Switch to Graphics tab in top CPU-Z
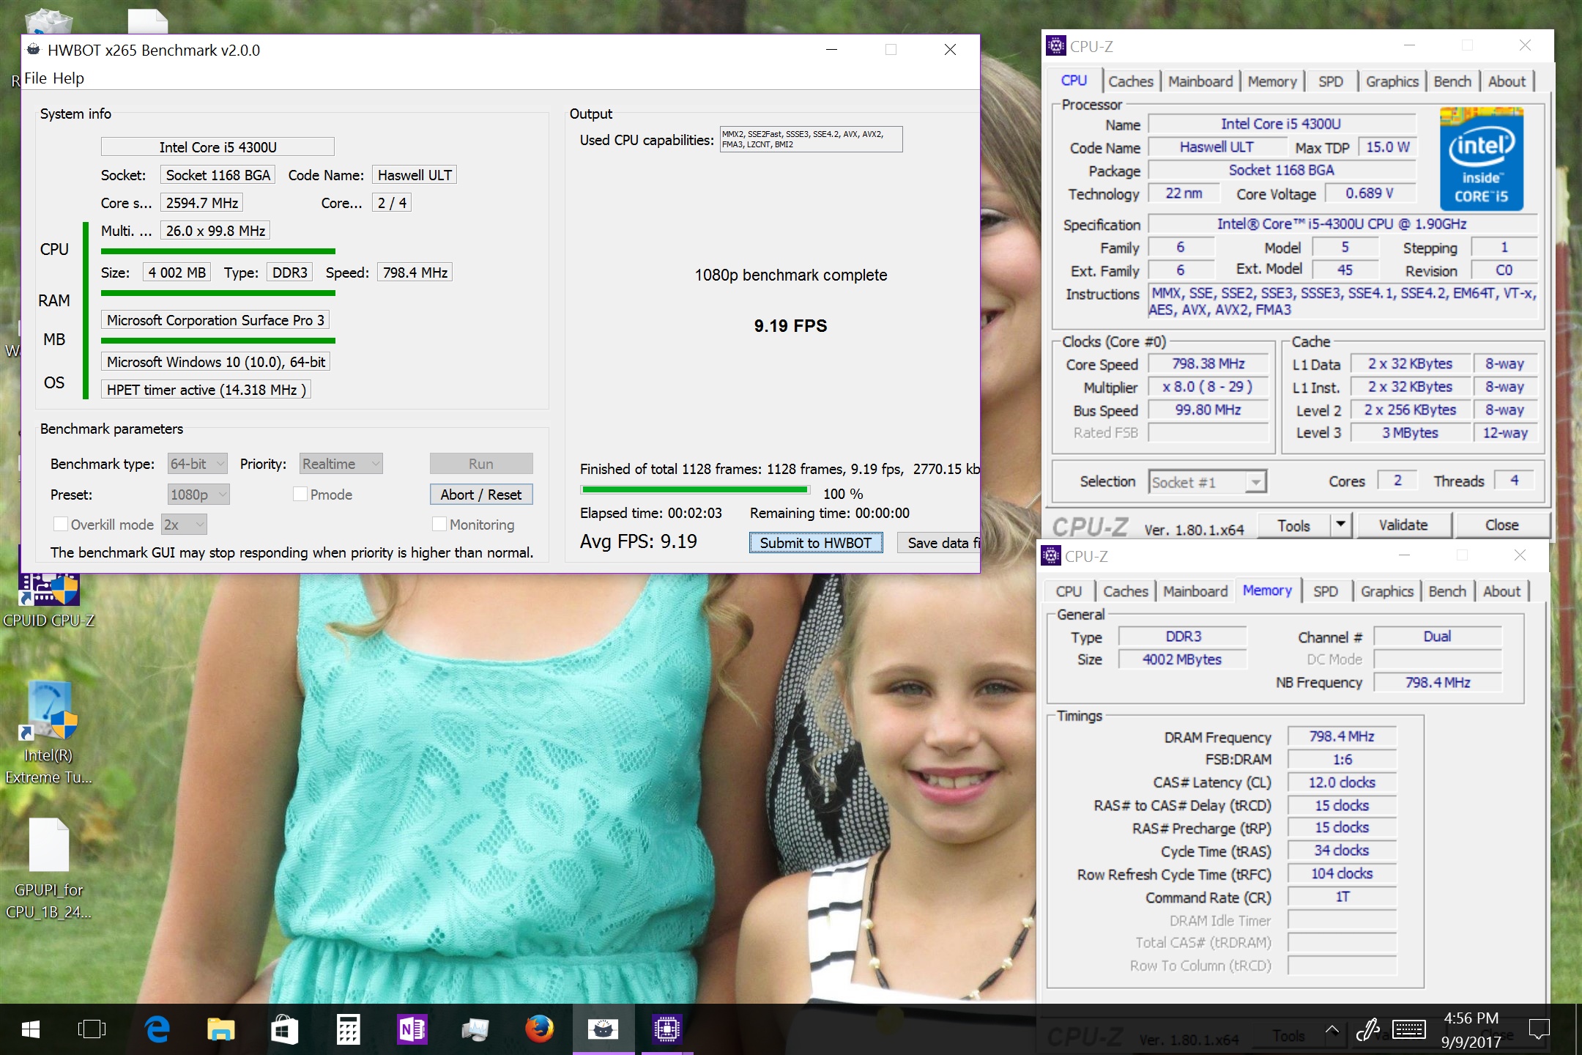The image size is (1582, 1055). [x=1392, y=81]
